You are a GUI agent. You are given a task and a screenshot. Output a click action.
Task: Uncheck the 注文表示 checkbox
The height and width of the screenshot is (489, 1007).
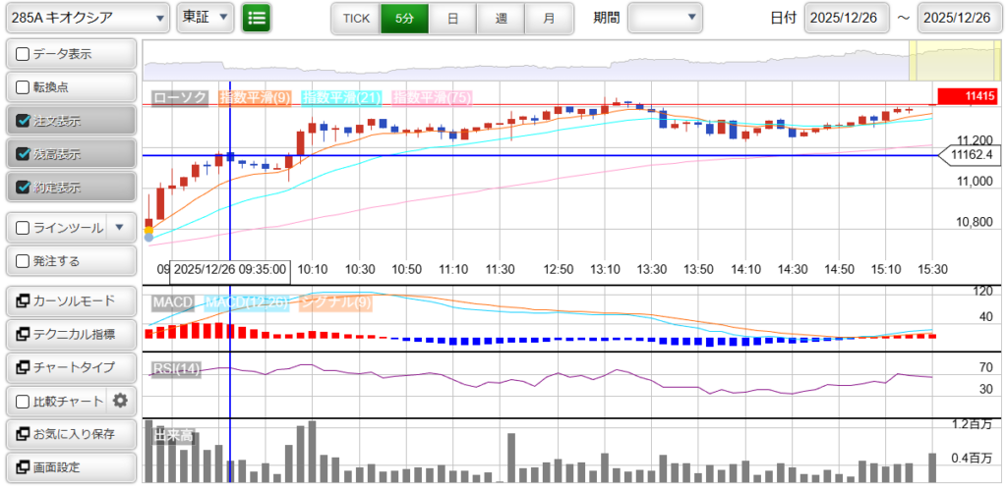click(24, 121)
